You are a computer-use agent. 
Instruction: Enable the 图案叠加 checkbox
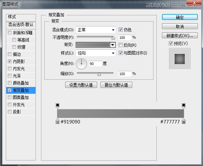click(9, 97)
